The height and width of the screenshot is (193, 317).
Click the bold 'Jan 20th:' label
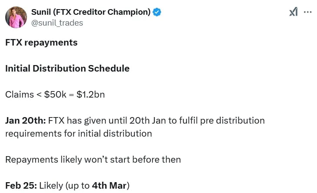point(26,121)
